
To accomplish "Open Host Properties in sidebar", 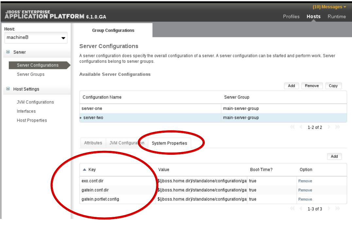I will pos(32,120).
